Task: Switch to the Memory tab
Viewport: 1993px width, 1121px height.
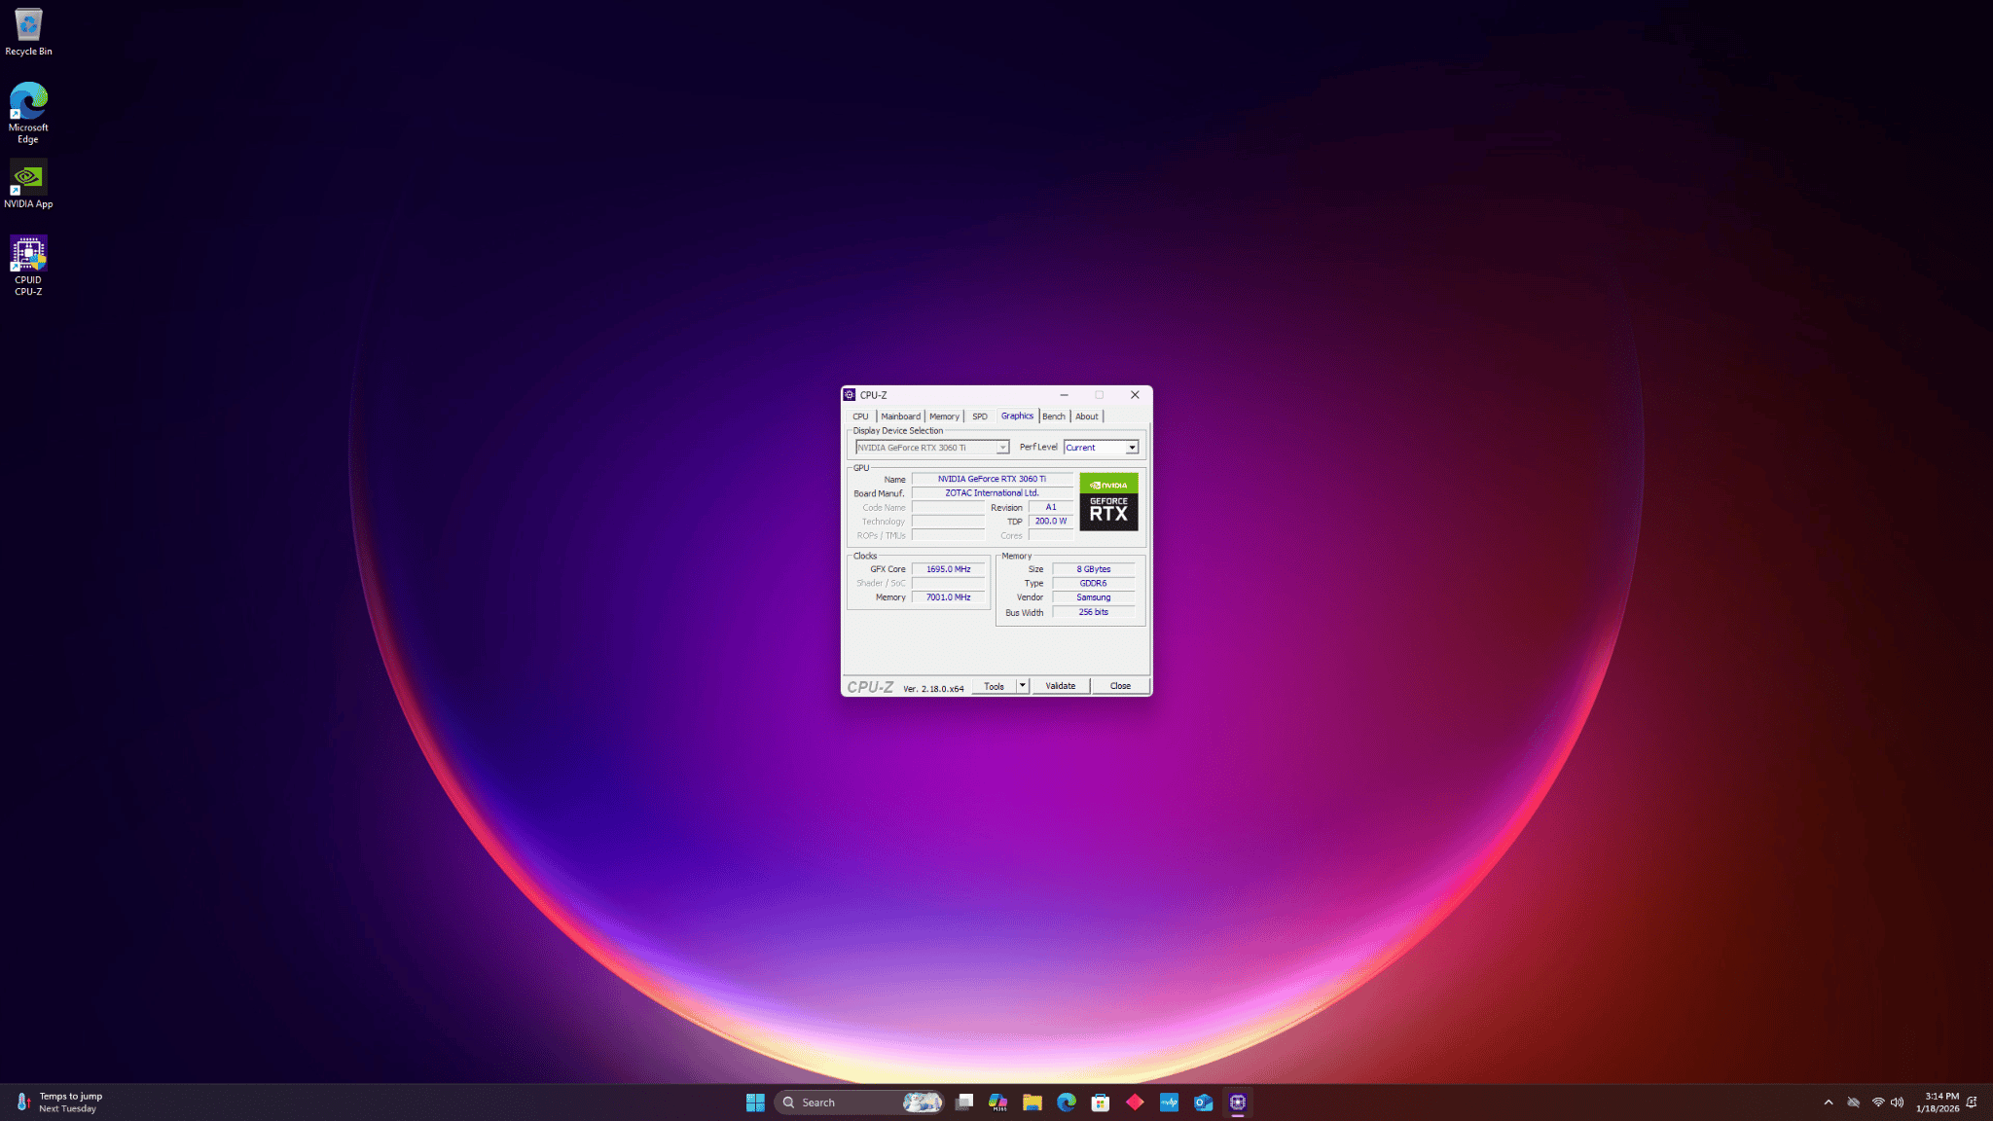Action: point(944,416)
